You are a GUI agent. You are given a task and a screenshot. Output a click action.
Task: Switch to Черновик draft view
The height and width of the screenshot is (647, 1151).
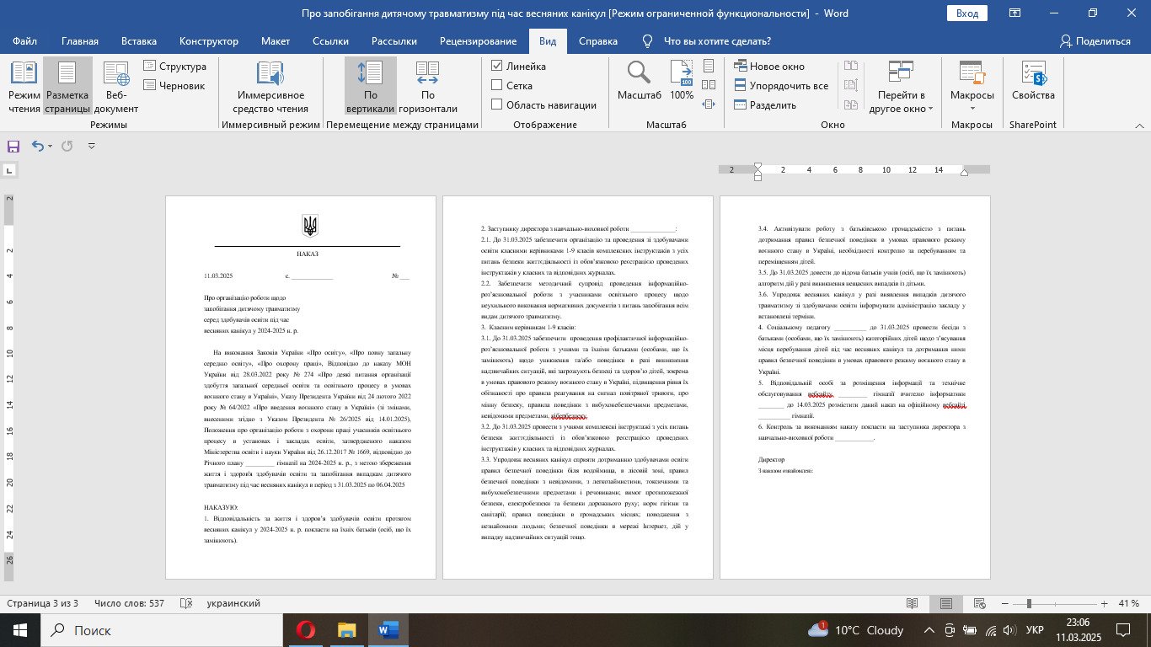(x=174, y=85)
